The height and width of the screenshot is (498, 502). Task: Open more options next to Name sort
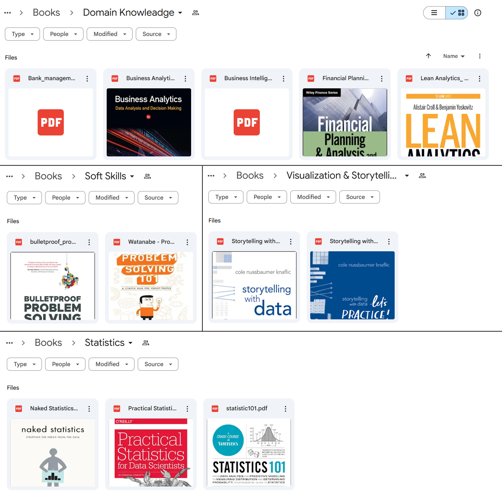coord(480,56)
